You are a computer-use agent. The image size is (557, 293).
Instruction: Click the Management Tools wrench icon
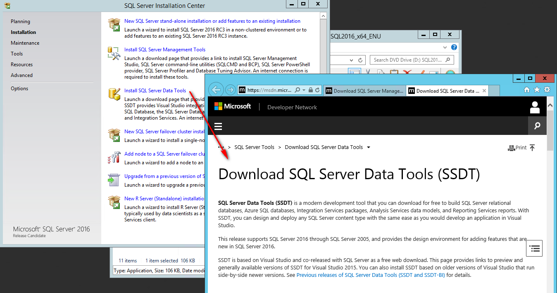(x=114, y=53)
